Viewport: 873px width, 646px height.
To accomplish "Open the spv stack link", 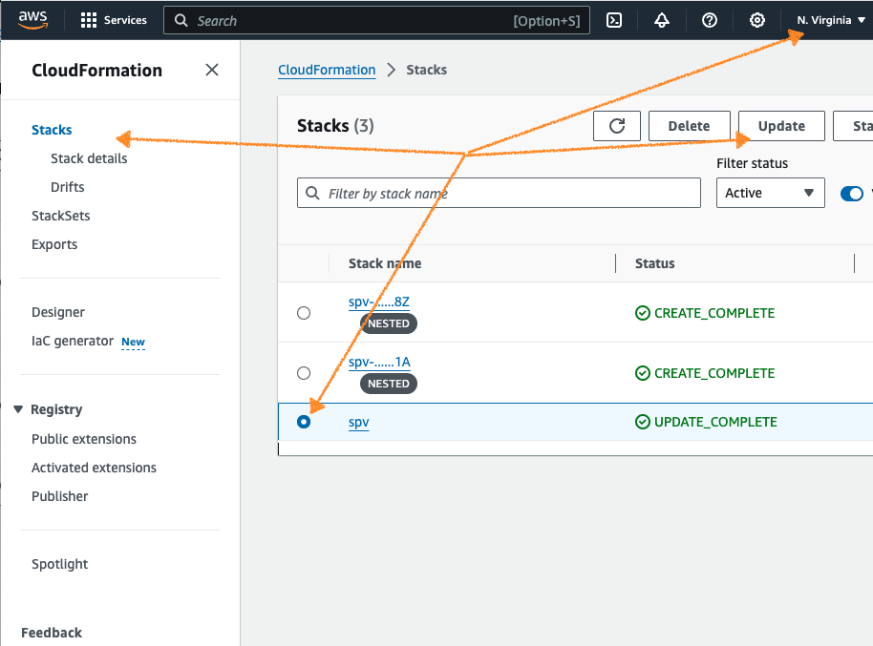I will 358,423.
